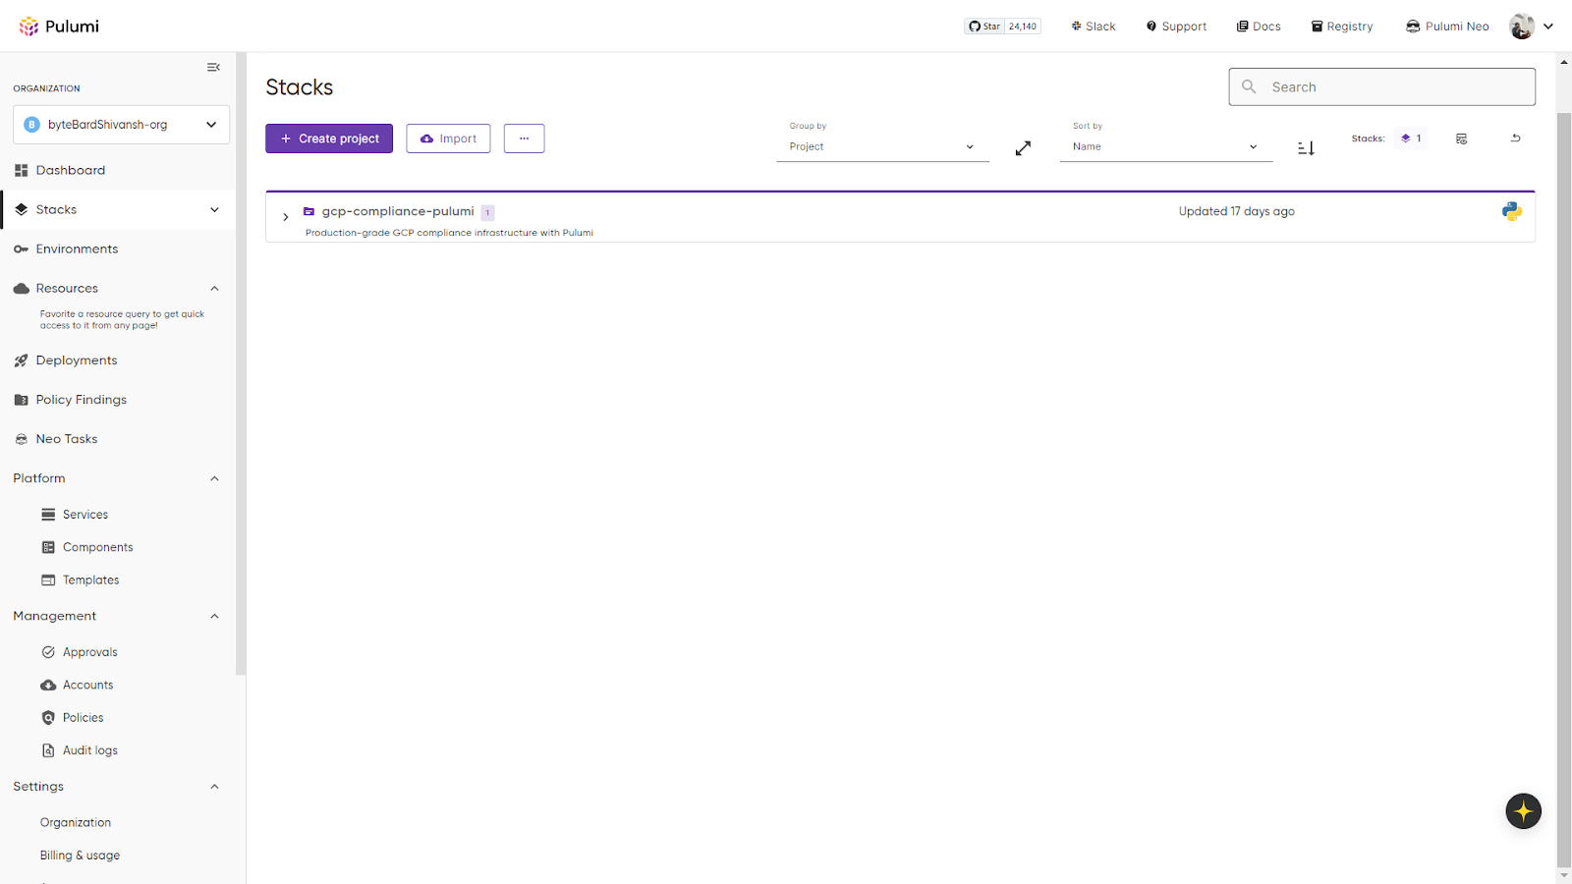
Task: Collapse the Platform section
Action: (x=214, y=478)
